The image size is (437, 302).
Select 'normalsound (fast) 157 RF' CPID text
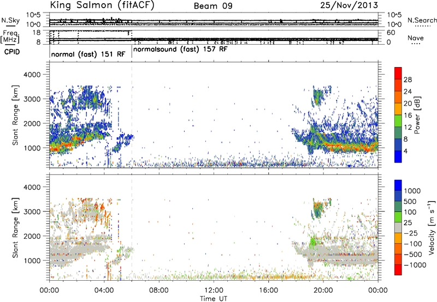pyautogui.click(x=180, y=49)
